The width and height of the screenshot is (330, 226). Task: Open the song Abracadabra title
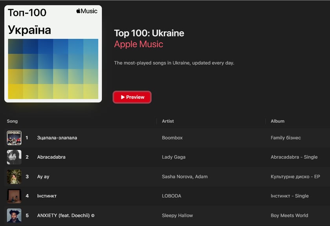(x=51, y=157)
